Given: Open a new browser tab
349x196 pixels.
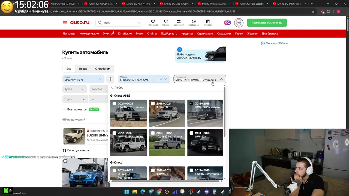Looking at the screenshot, I should 312,4.
